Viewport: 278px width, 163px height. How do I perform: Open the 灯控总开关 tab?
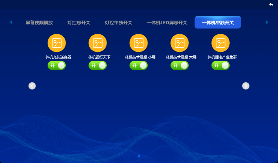(x=79, y=23)
